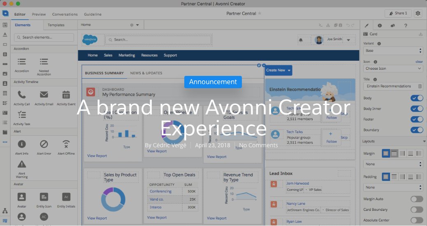The width and height of the screenshot is (427, 226).
Task: Toggle the Body switch
Action: pyautogui.click(x=417, y=98)
